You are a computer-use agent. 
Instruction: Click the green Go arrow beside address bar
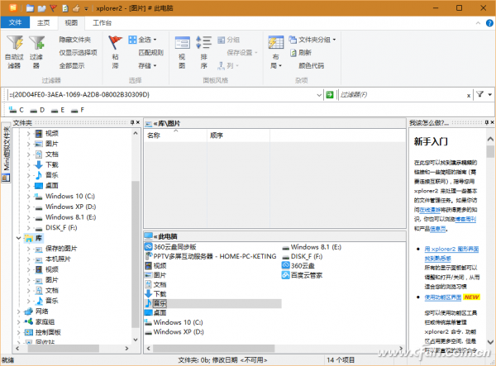[x=330, y=94]
